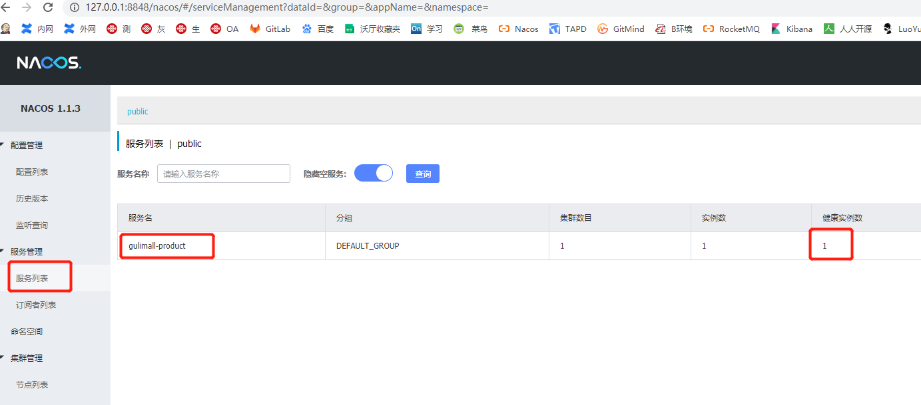Image resolution: width=921 pixels, height=405 pixels.
Task: Click the 服务列表 | public heading
Action: pyautogui.click(x=164, y=144)
